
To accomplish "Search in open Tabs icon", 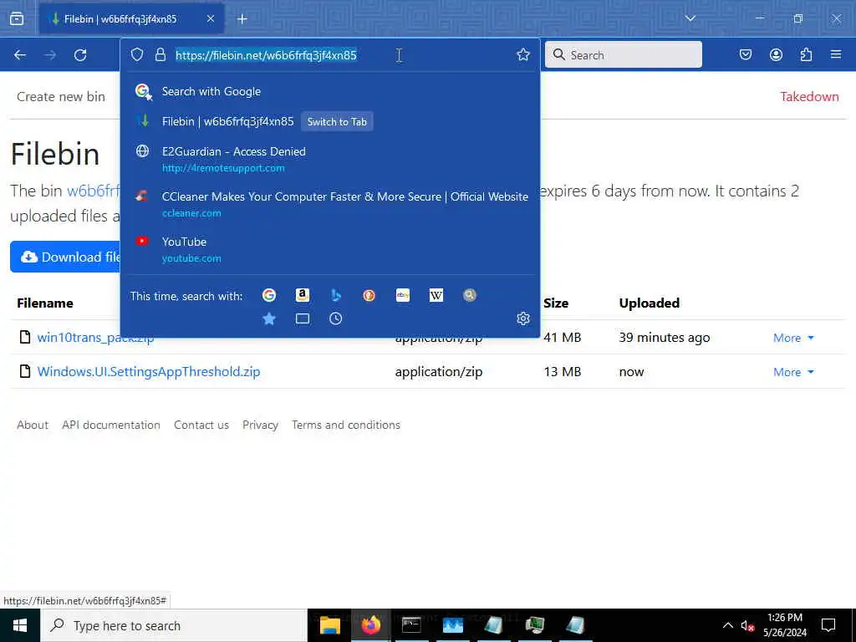I will [x=303, y=318].
